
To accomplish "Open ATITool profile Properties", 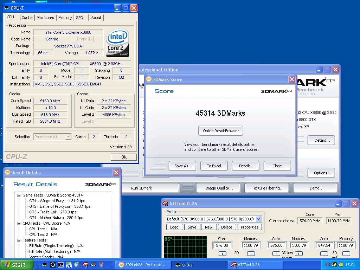I will coord(250,227).
